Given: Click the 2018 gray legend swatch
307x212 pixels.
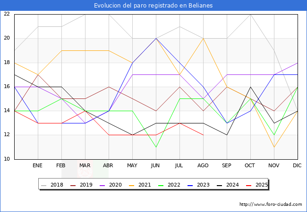Looking at the screenshot, I should tap(44, 185).
